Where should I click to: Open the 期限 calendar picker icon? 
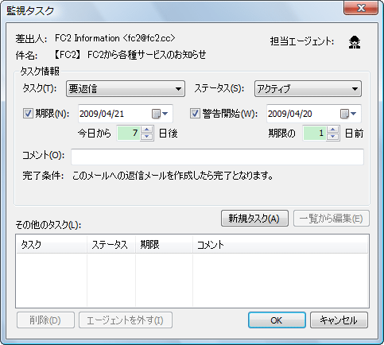pyautogui.click(x=160, y=114)
